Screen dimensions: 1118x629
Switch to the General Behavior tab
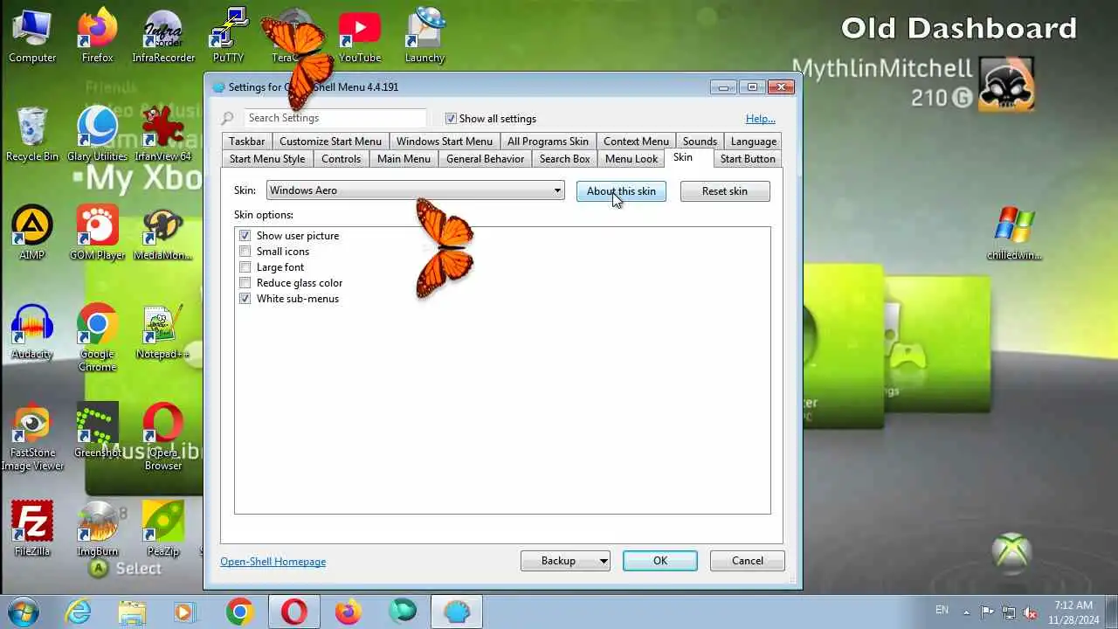(x=485, y=159)
